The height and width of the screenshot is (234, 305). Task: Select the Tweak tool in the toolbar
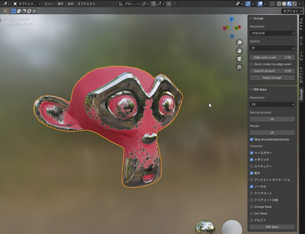click(5, 11)
